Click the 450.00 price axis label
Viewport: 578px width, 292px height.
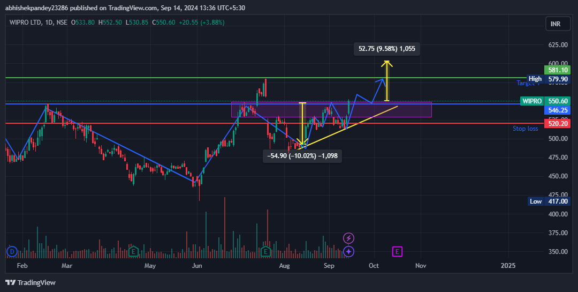coord(557,176)
